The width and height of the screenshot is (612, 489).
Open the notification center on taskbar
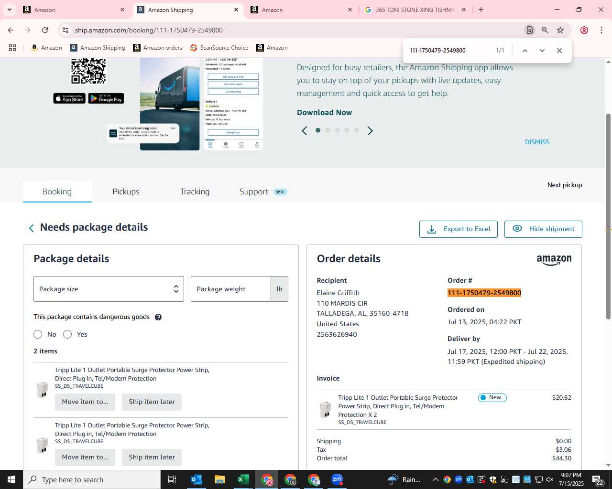[598, 479]
